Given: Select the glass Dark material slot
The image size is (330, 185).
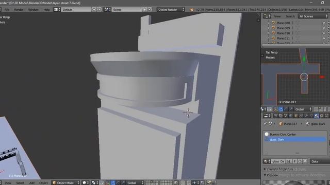Looking at the screenshot, I should tap(295, 139).
